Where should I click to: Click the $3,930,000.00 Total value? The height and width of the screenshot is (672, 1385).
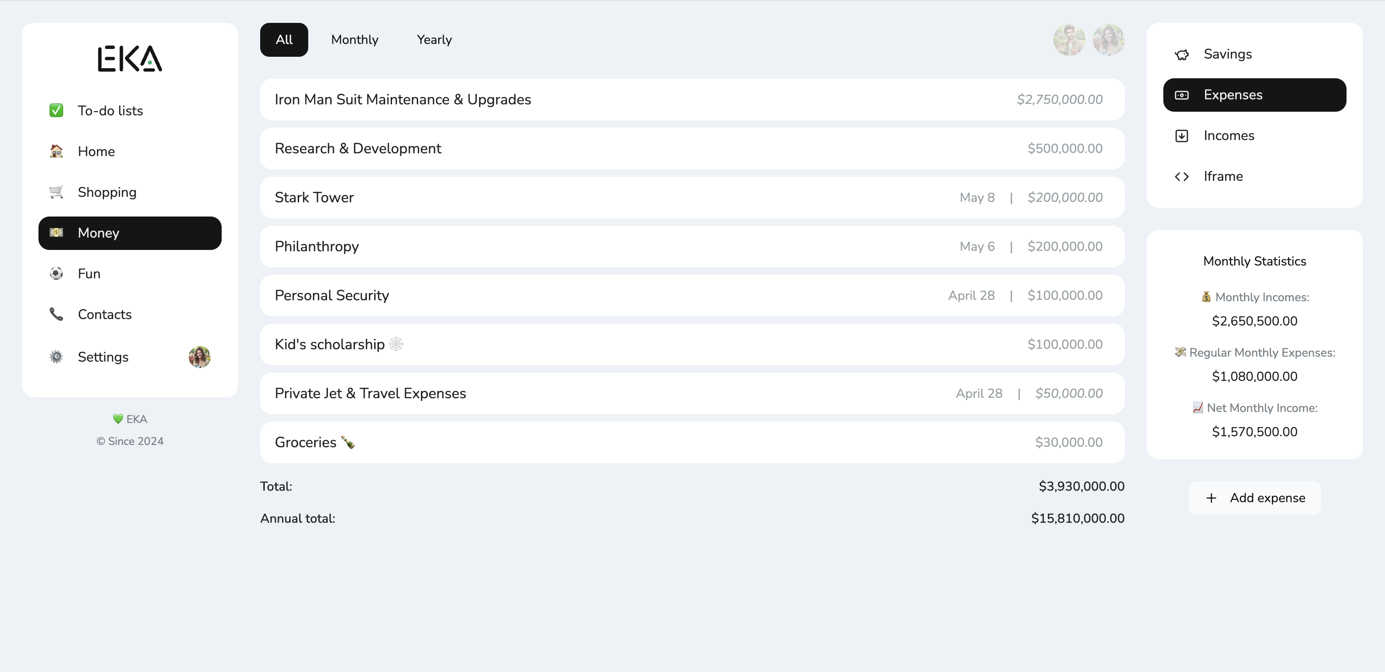tap(1081, 486)
